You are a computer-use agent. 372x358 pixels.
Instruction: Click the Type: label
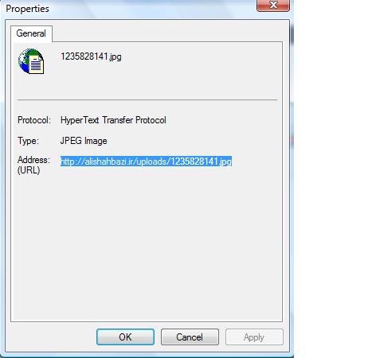(x=28, y=141)
